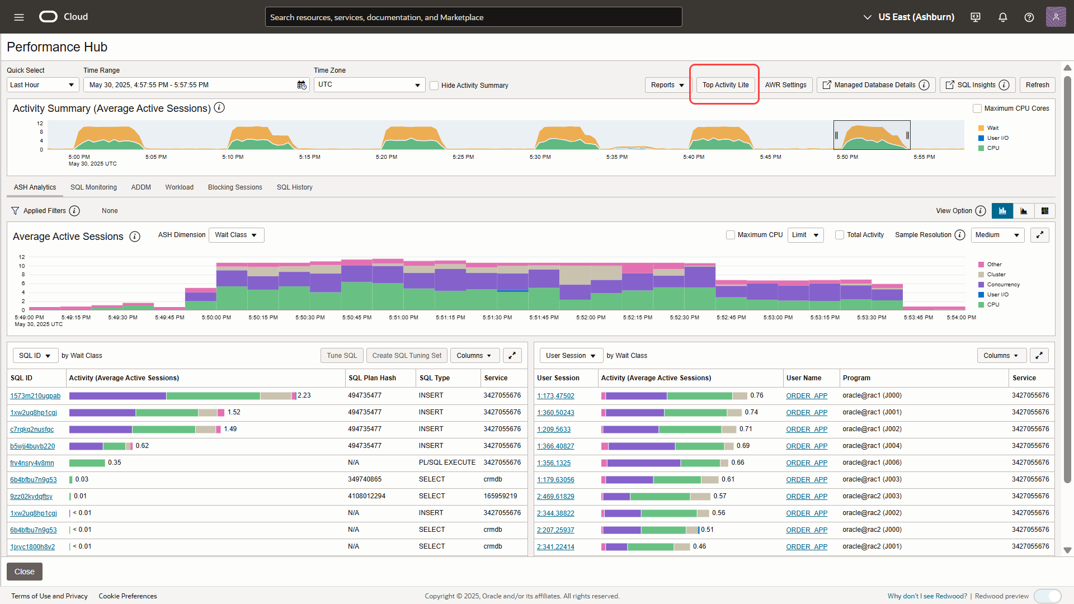Open the help question mark icon
Viewport: 1074px width, 604px height.
click(1029, 17)
